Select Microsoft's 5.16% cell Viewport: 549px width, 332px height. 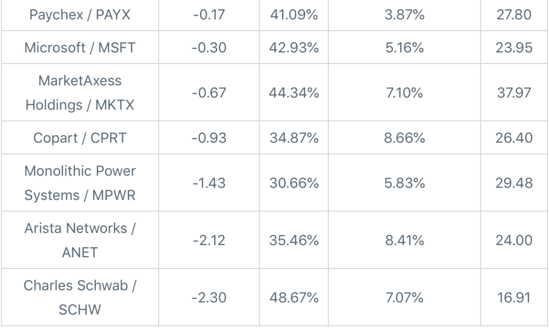pos(404,47)
